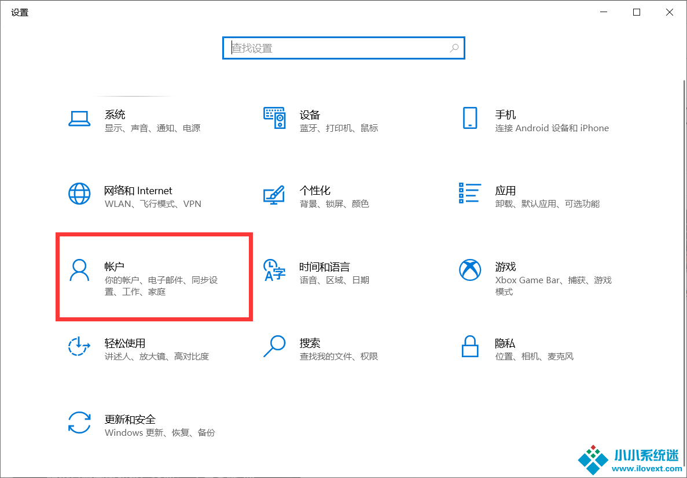The image size is (687, 478).
Task: Click the text Xbox Game Bar、捕获、游戏模式
Action: (x=553, y=286)
